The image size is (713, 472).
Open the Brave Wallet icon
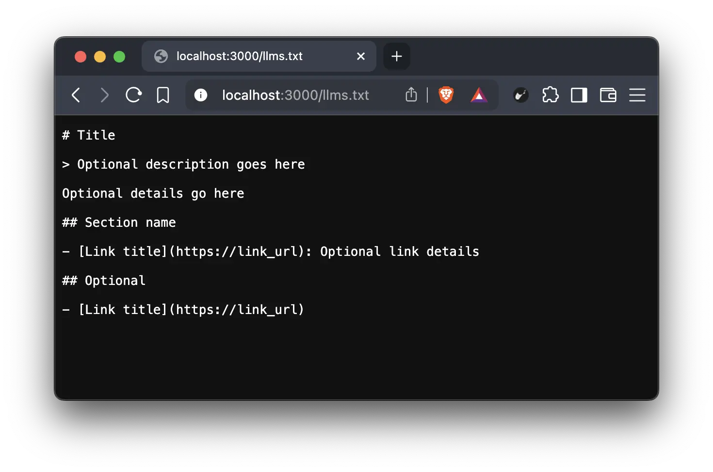pos(608,95)
